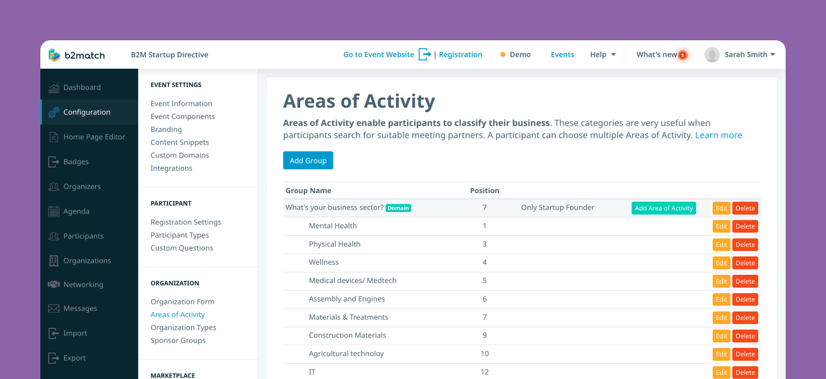Open Custom Questions page

(182, 248)
